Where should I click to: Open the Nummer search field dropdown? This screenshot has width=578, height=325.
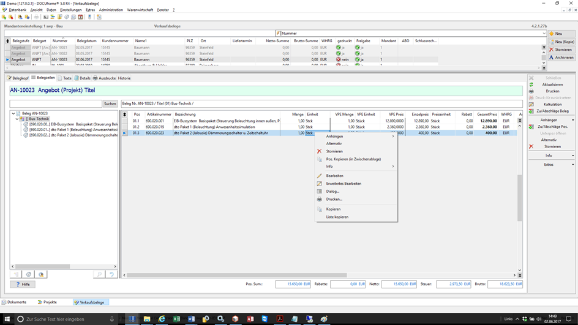(x=544, y=33)
